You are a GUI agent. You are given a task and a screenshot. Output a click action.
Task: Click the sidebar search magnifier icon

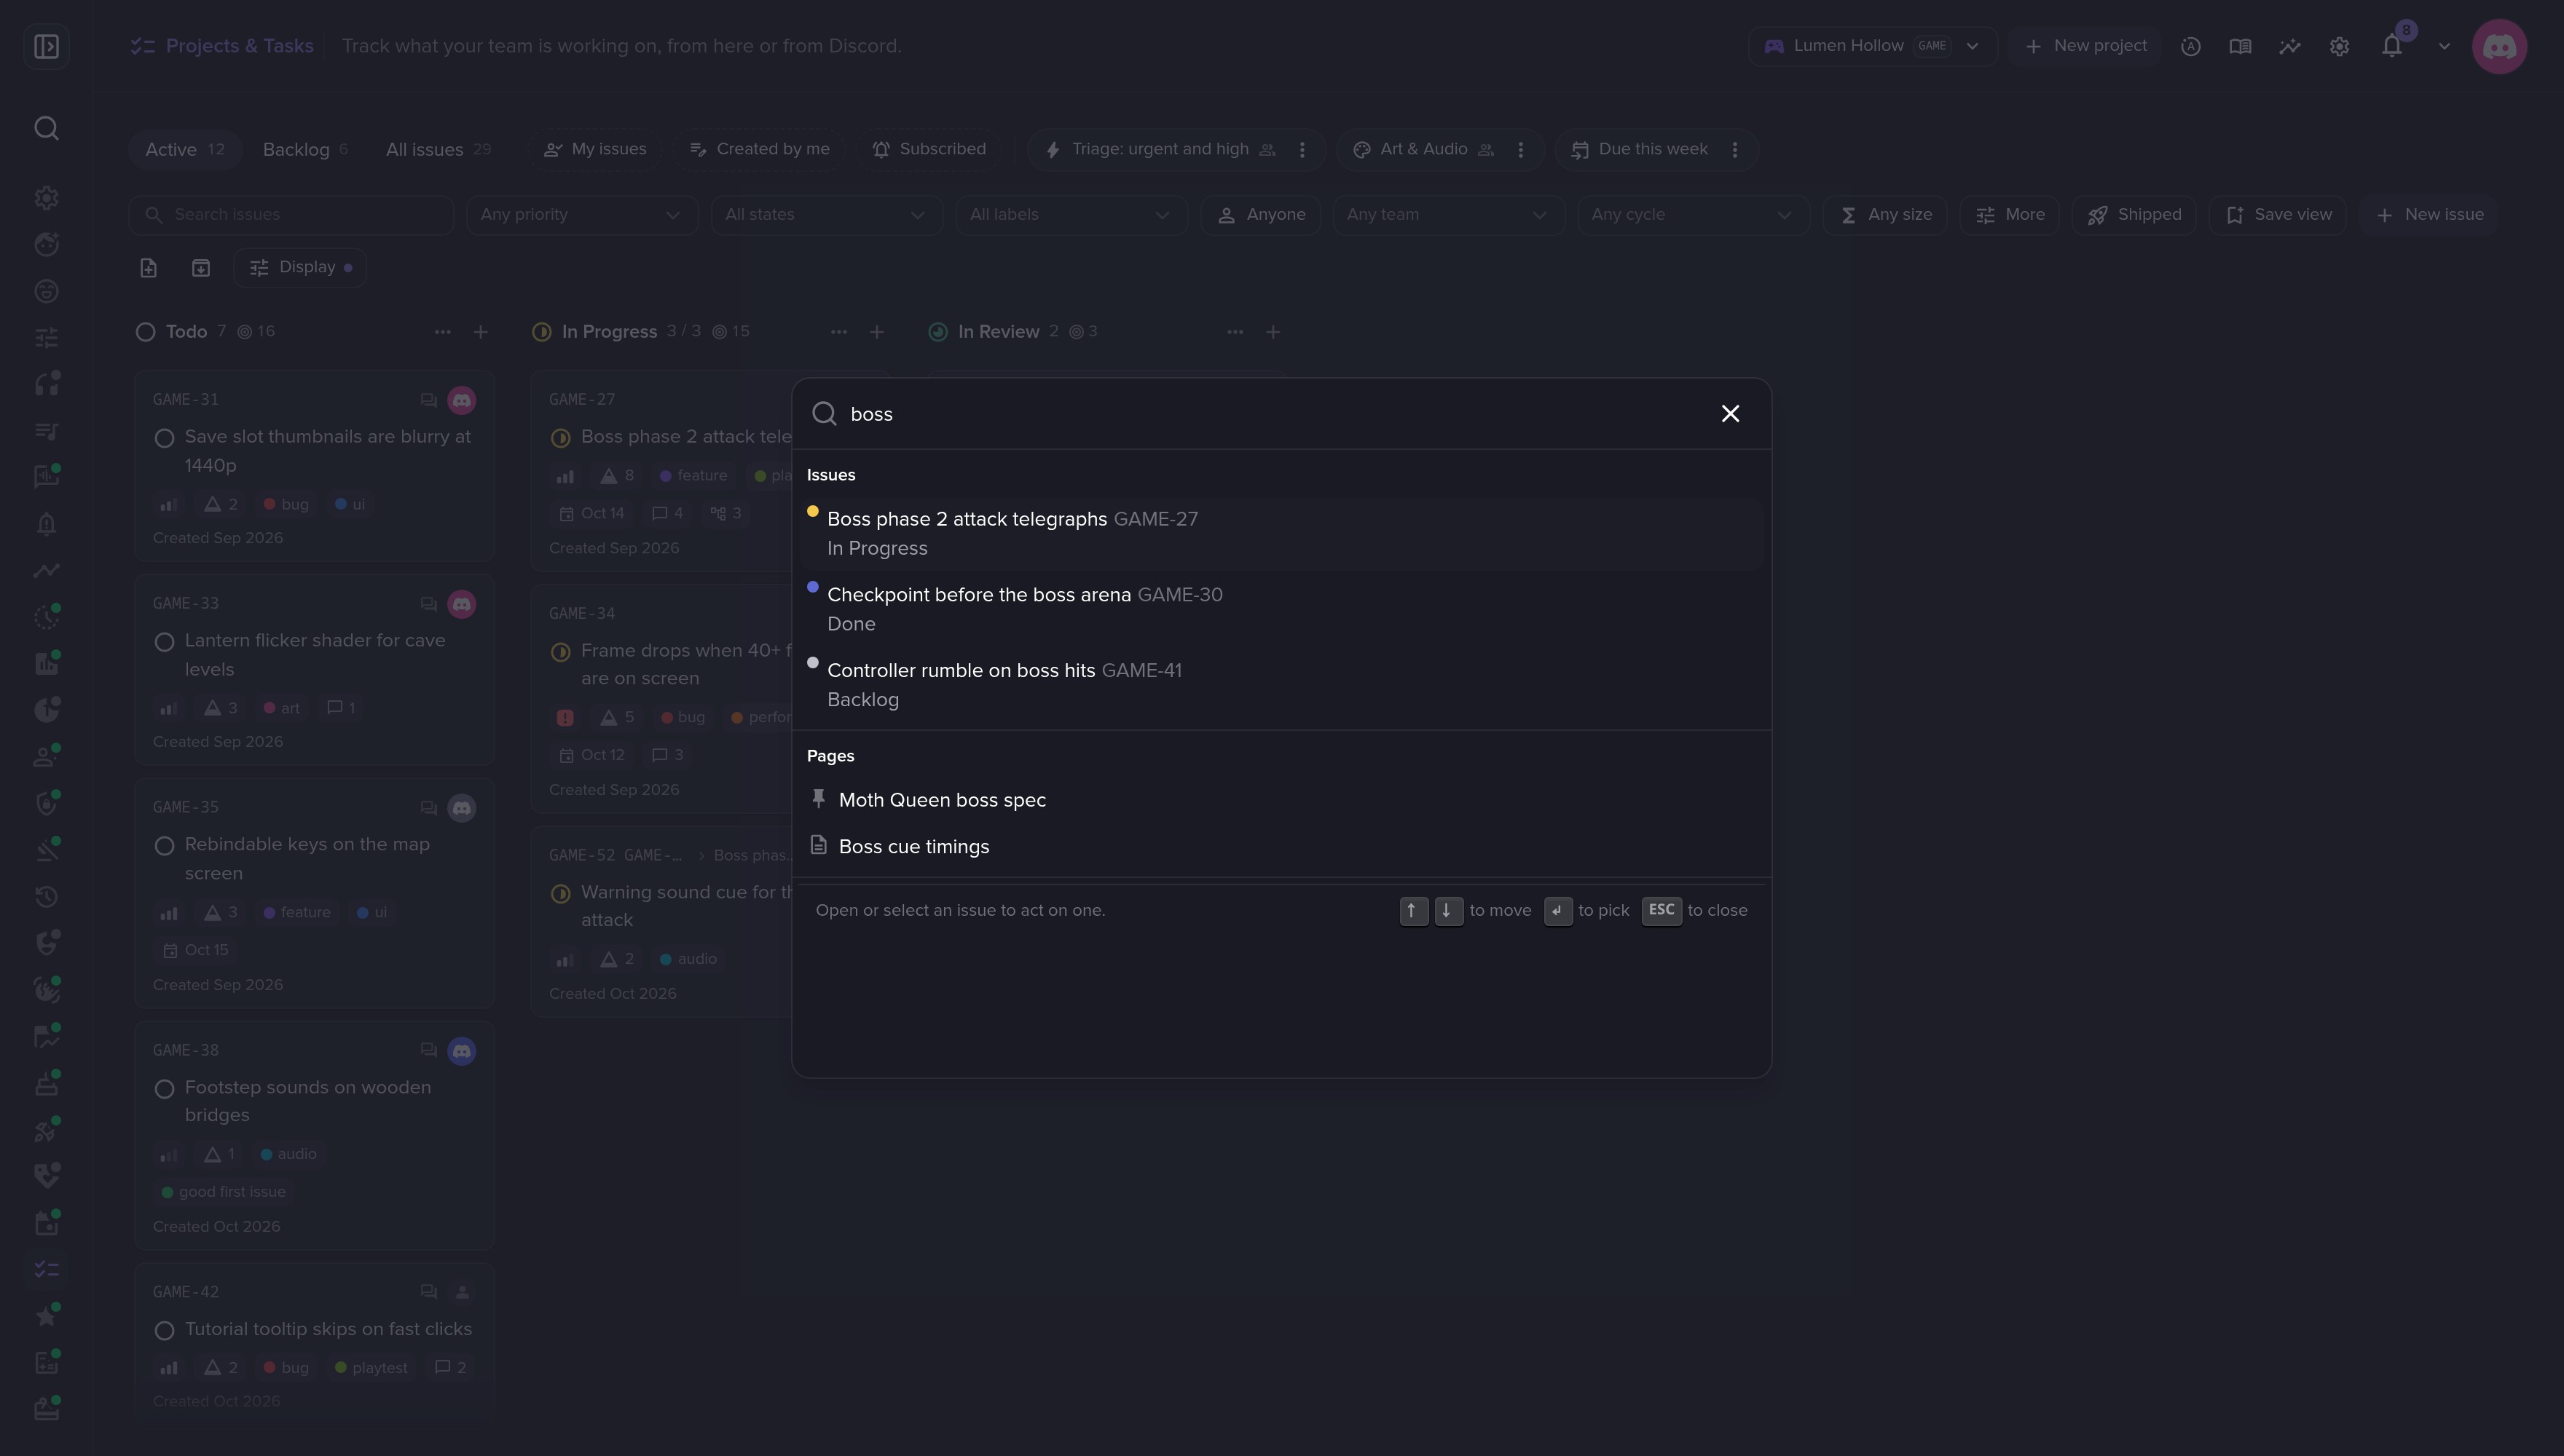[x=46, y=128]
